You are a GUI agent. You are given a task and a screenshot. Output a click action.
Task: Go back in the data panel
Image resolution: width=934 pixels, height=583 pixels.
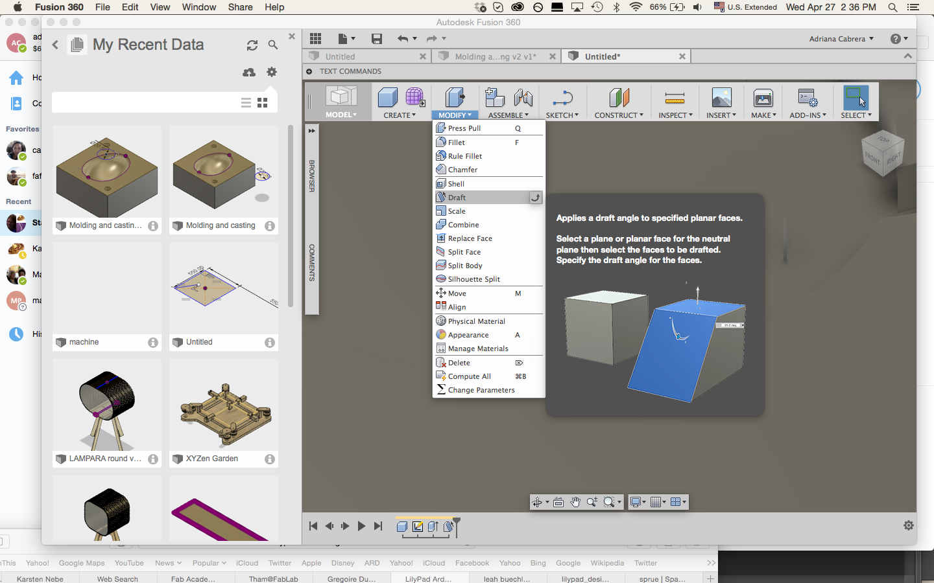click(55, 45)
